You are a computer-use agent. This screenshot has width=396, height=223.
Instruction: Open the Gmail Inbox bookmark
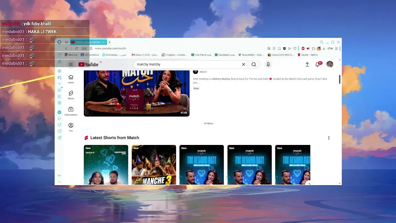click(x=145, y=55)
